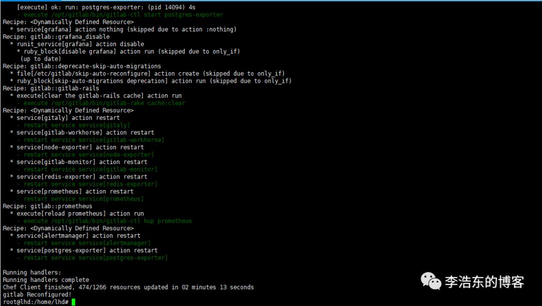The width and height of the screenshot is (542, 306).
Task: Select the 'gitlab Reconfigured!' message
Action: 37,294
